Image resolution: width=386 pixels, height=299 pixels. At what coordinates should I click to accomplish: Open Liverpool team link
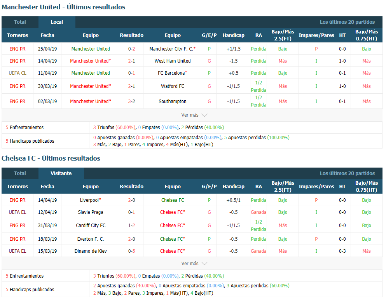tap(90, 200)
